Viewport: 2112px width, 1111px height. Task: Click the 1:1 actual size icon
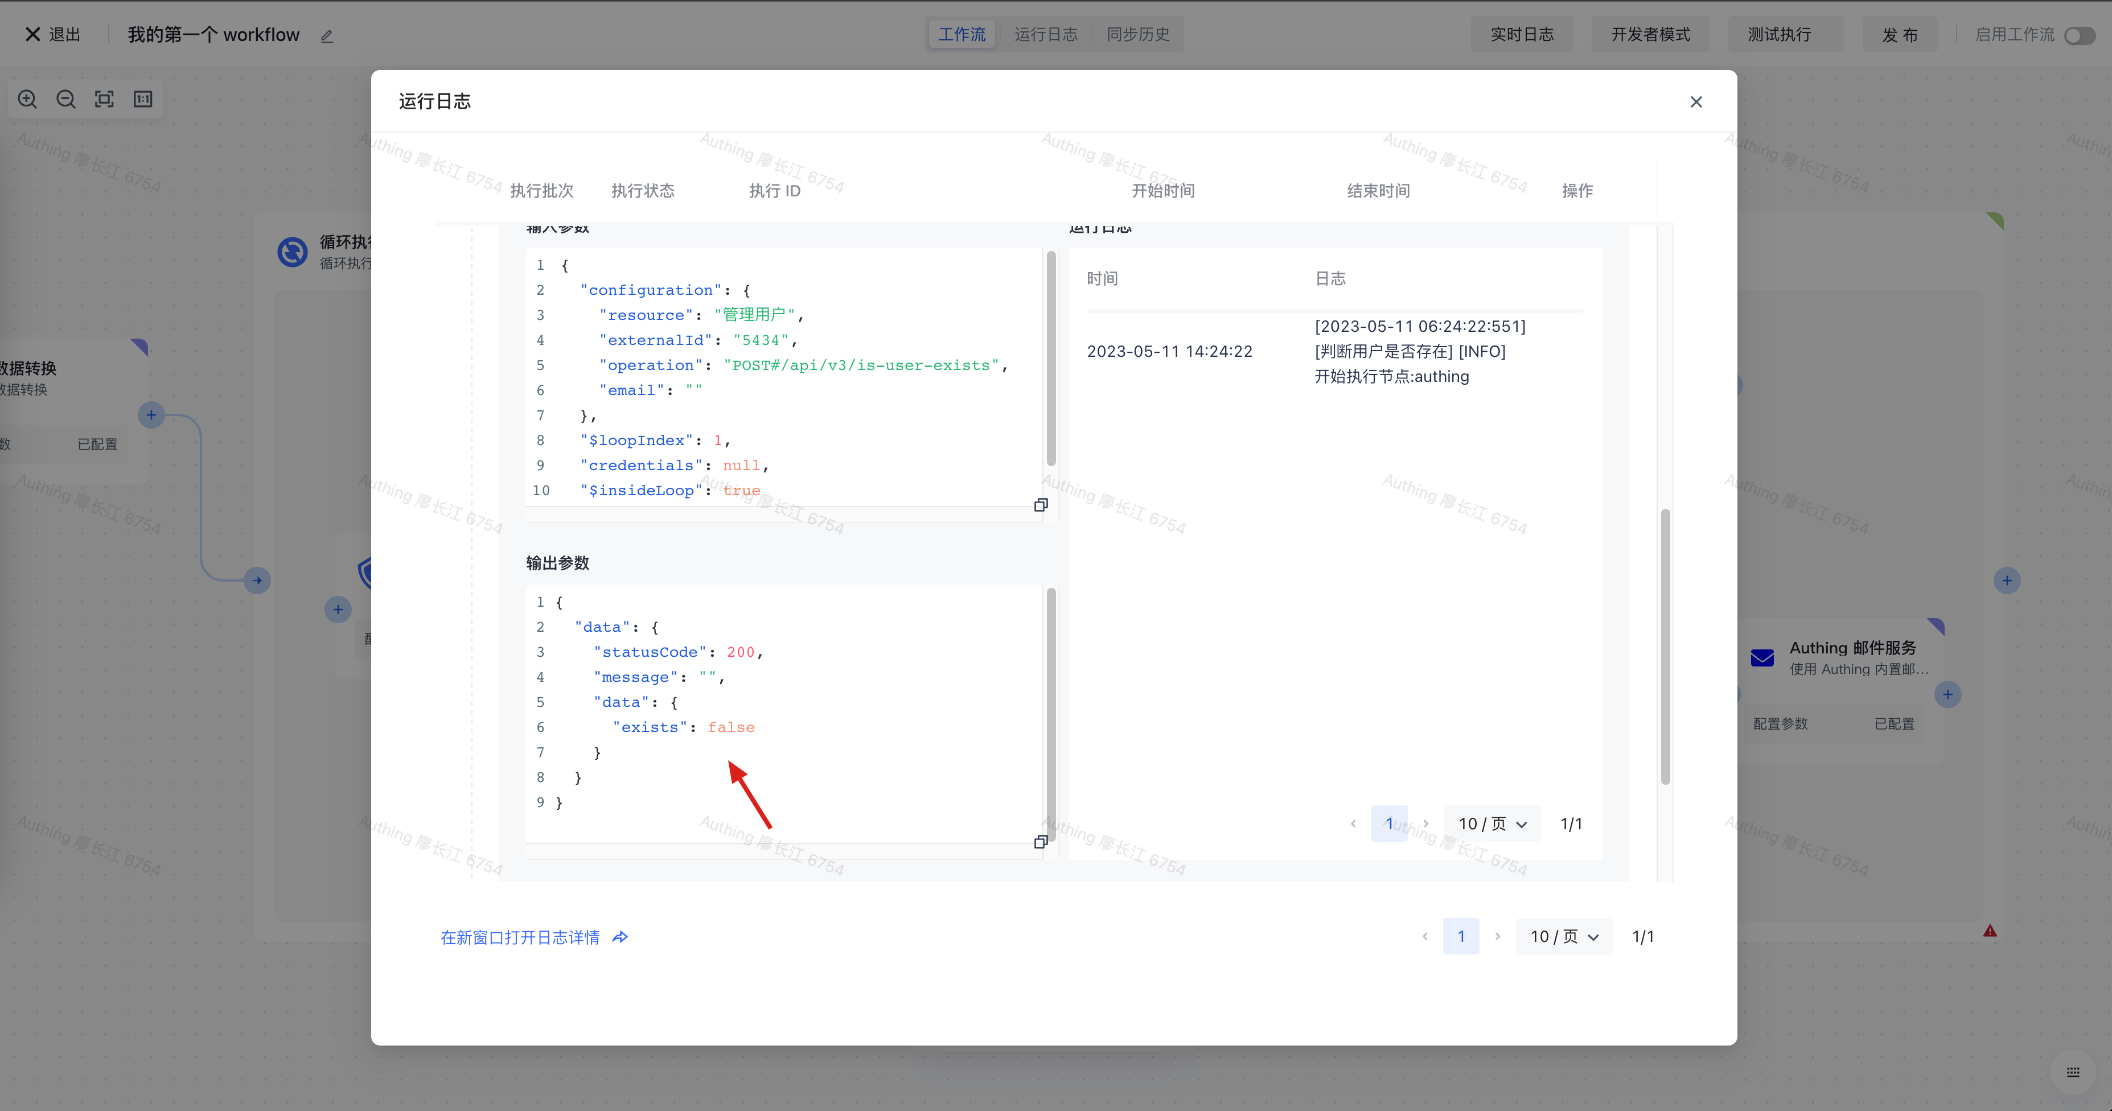tap(143, 99)
